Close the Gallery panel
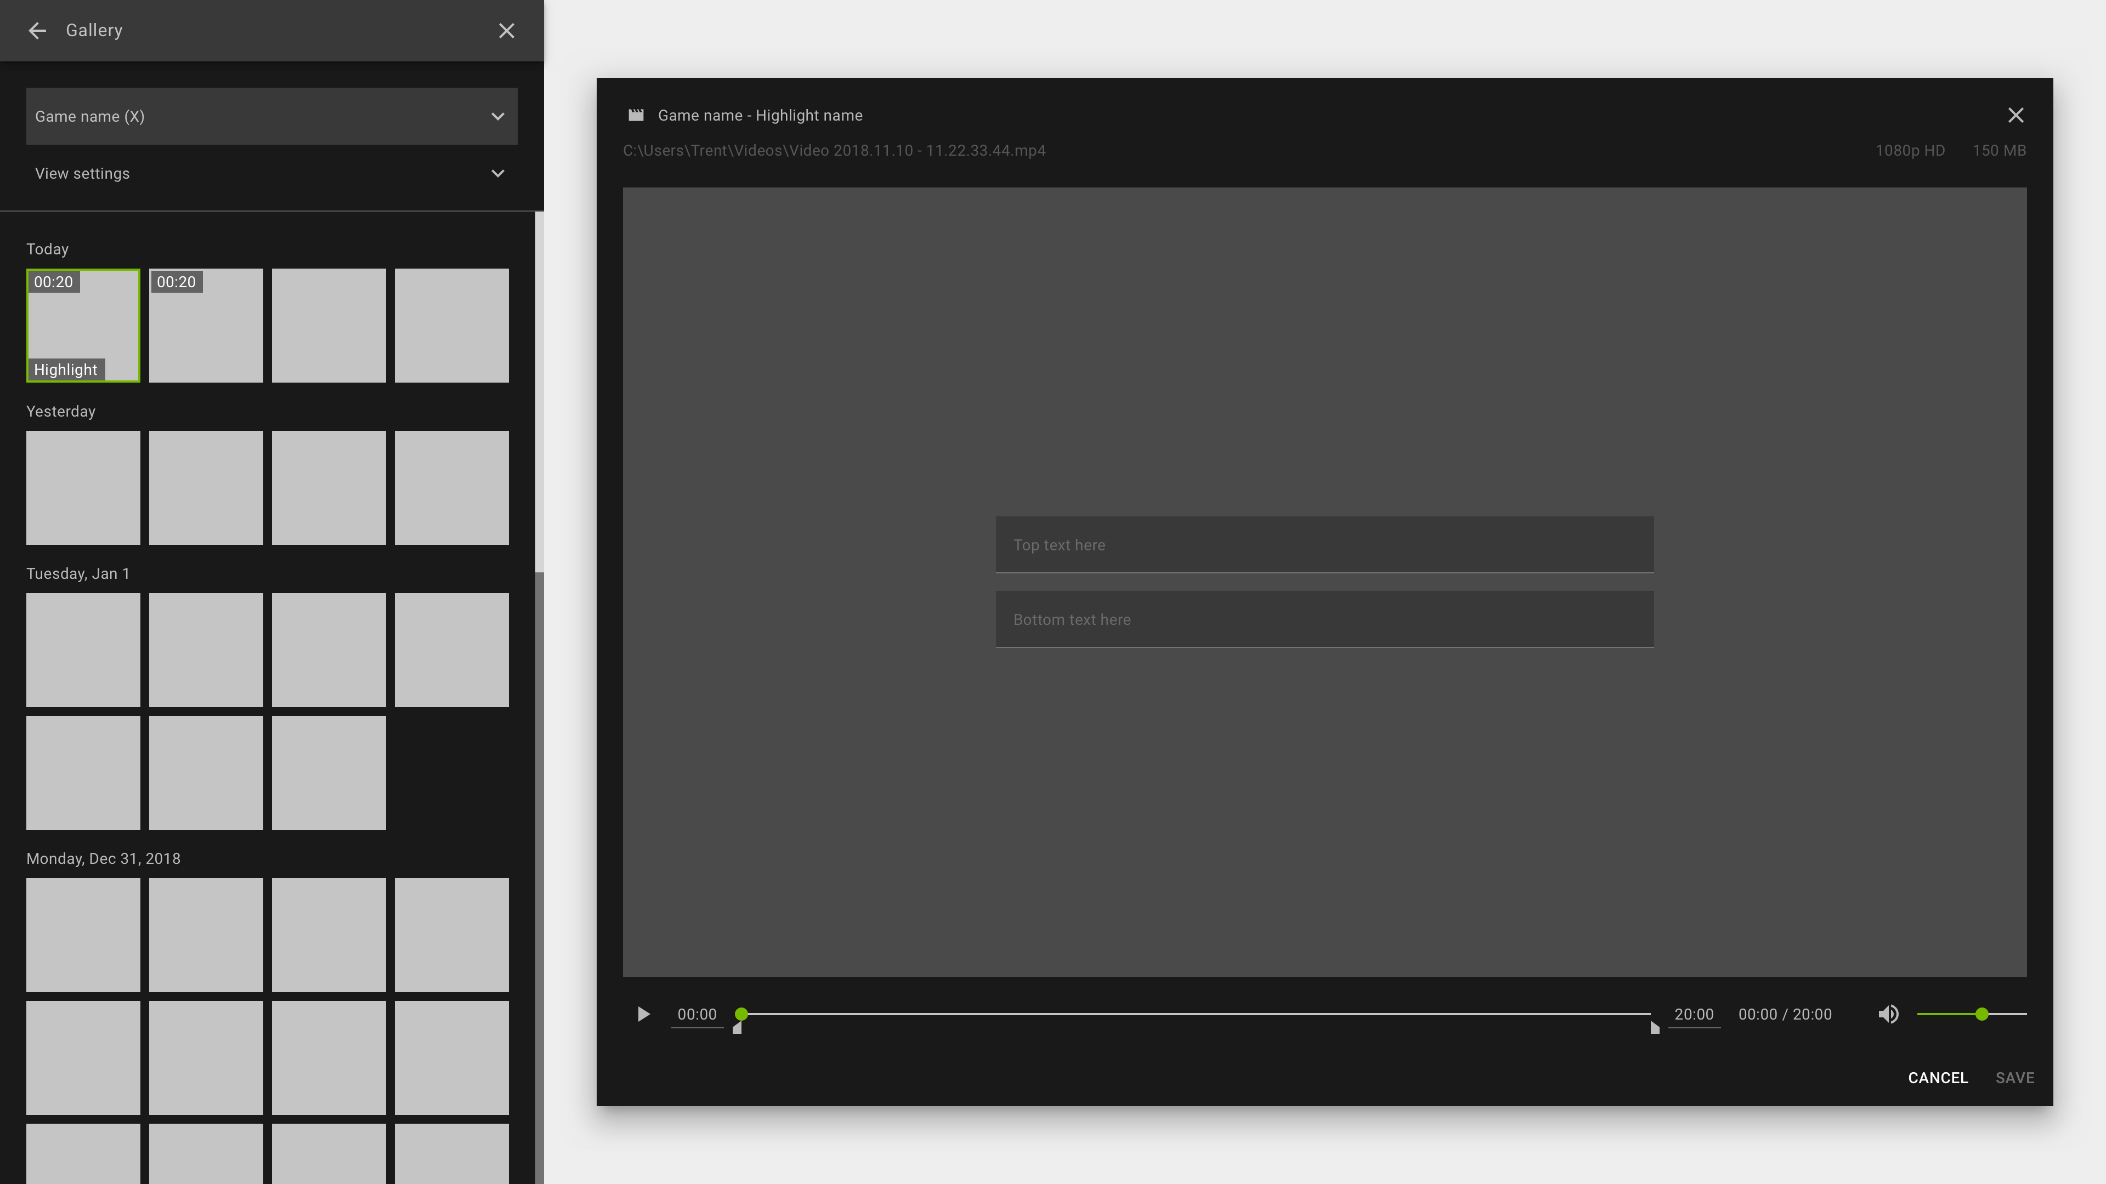Viewport: 2106px width, 1184px height. tap(506, 31)
